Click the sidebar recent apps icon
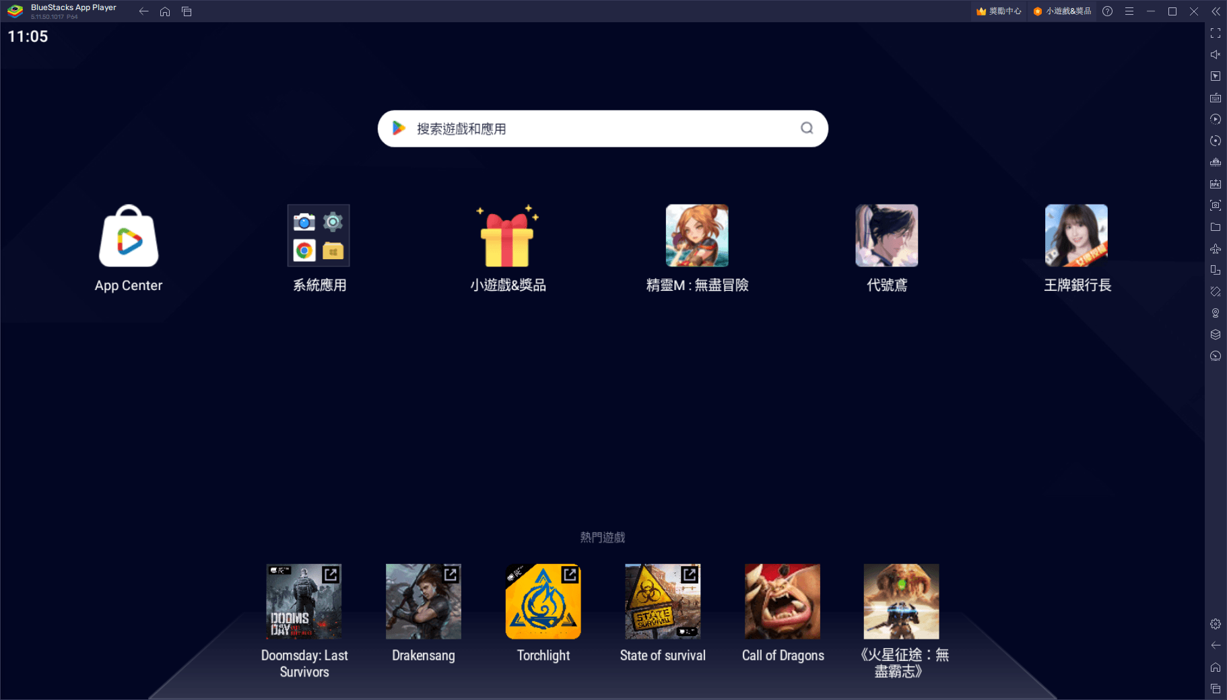This screenshot has height=700, width=1227. pyautogui.click(x=1216, y=689)
